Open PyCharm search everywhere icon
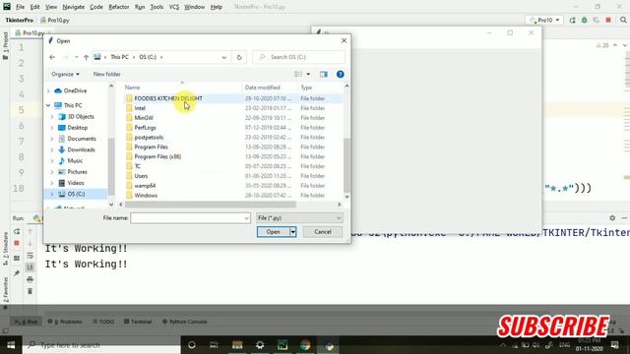Viewport: 630px width, 354px height. point(623,20)
